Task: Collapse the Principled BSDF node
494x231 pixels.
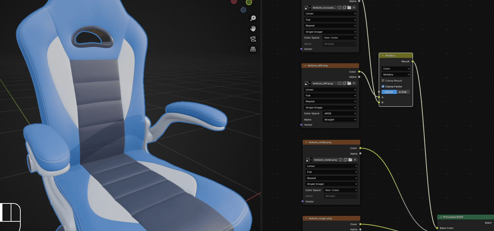Action: [441, 217]
